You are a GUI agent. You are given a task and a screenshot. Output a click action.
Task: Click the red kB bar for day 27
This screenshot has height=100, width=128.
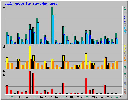[105, 89]
